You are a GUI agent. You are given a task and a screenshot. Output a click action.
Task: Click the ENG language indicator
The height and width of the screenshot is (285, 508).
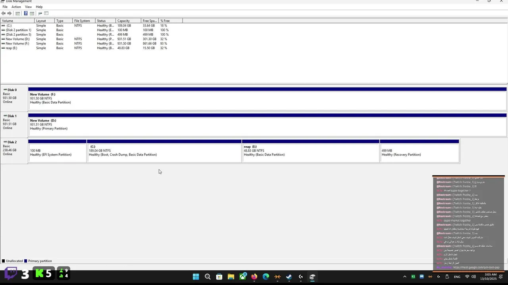point(457,277)
